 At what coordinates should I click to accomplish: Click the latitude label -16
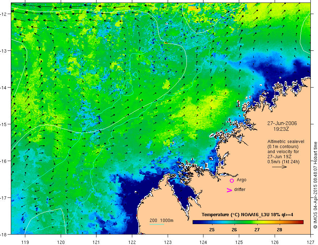click(4, 161)
